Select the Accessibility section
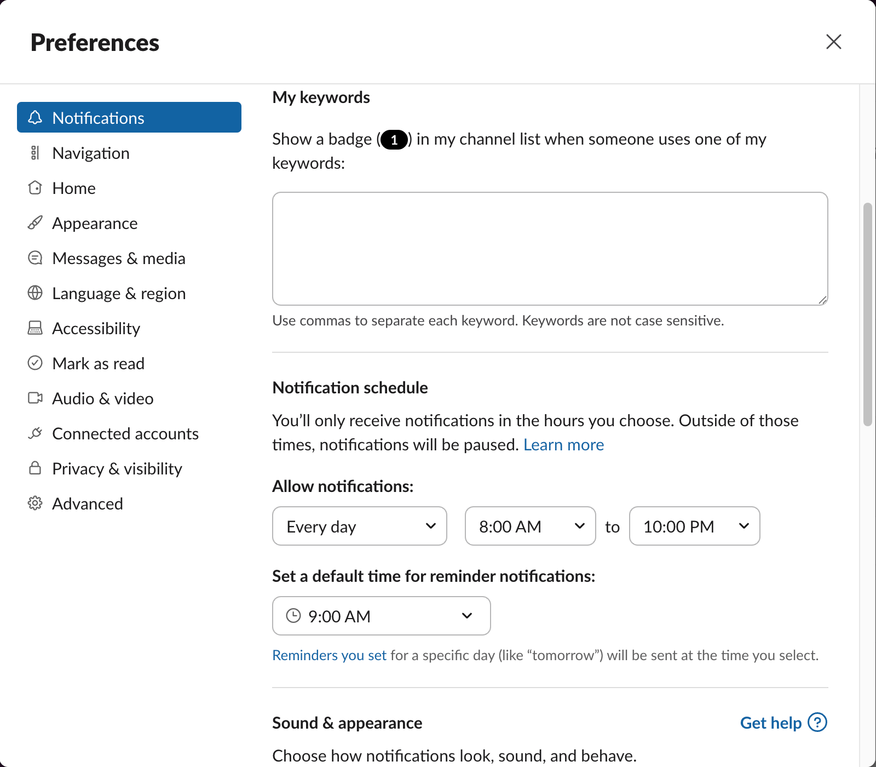Image resolution: width=876 pixels, height=767 pixels. [x=129, y=328]
